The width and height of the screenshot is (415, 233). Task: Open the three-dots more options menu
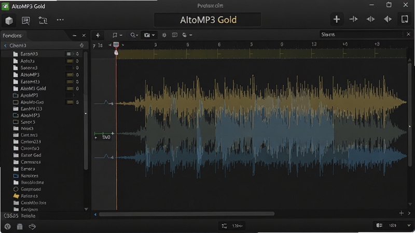point(60,20)
